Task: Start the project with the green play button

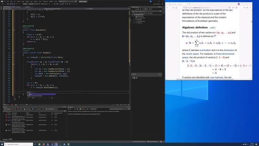Action: [39, 4]
